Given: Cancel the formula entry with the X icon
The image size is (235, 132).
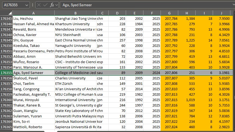Looking at the screenshot, I should pyautogui.click(x=39, y=5).
